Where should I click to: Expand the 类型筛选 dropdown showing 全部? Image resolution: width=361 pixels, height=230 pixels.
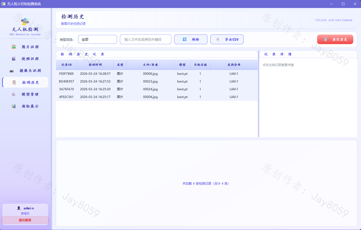(98, 39)
